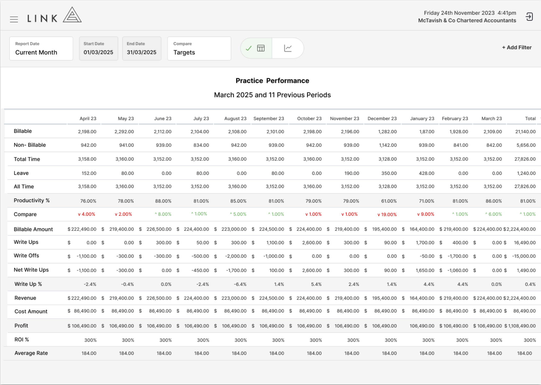Select the Productivity % row label
Viewport: 541px width, 385px height.
point(32,200)
